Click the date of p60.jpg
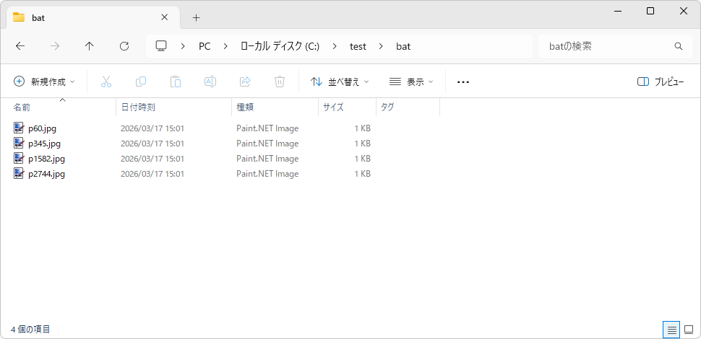This screenshot has width=701, height=339. [152, 128]
